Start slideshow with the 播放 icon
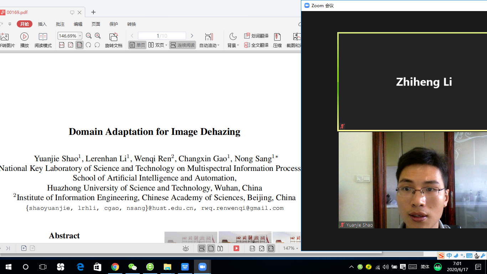The height and width of the screenshot is (274, 487). click(24, 37)
